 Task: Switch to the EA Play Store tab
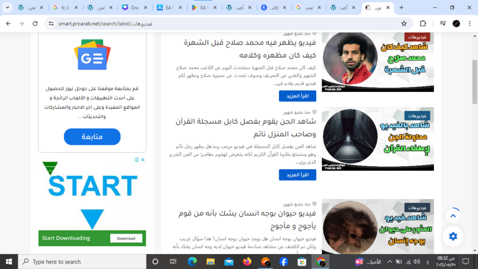[x=200, y=8]
